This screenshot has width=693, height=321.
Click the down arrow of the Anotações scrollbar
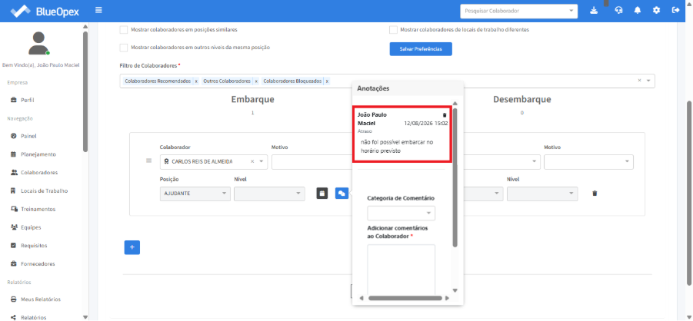(x=455, y=290)
